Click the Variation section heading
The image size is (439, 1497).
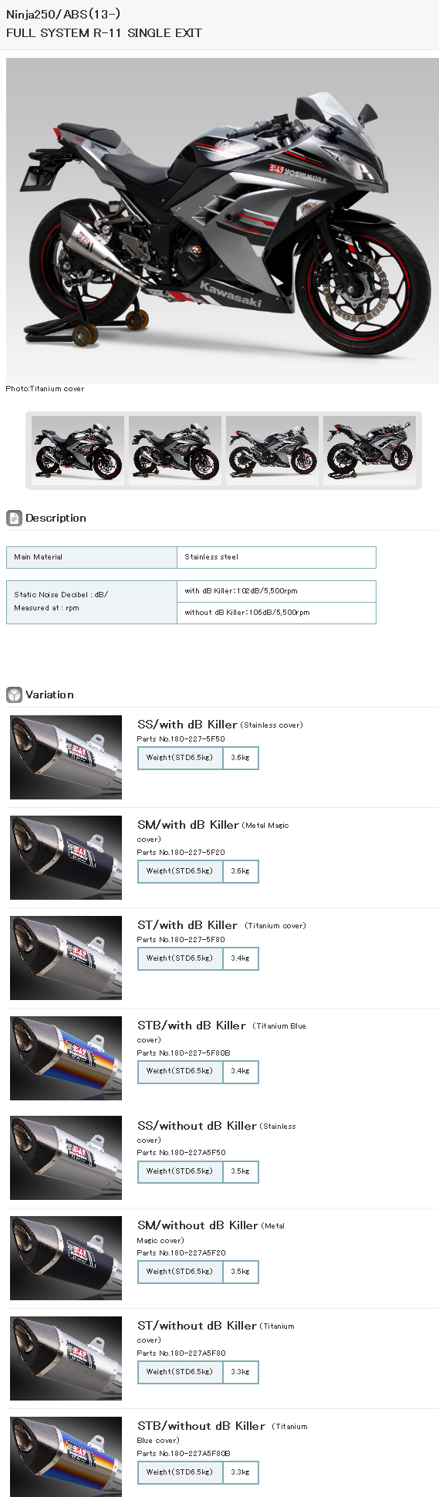(x=49, y=694)
